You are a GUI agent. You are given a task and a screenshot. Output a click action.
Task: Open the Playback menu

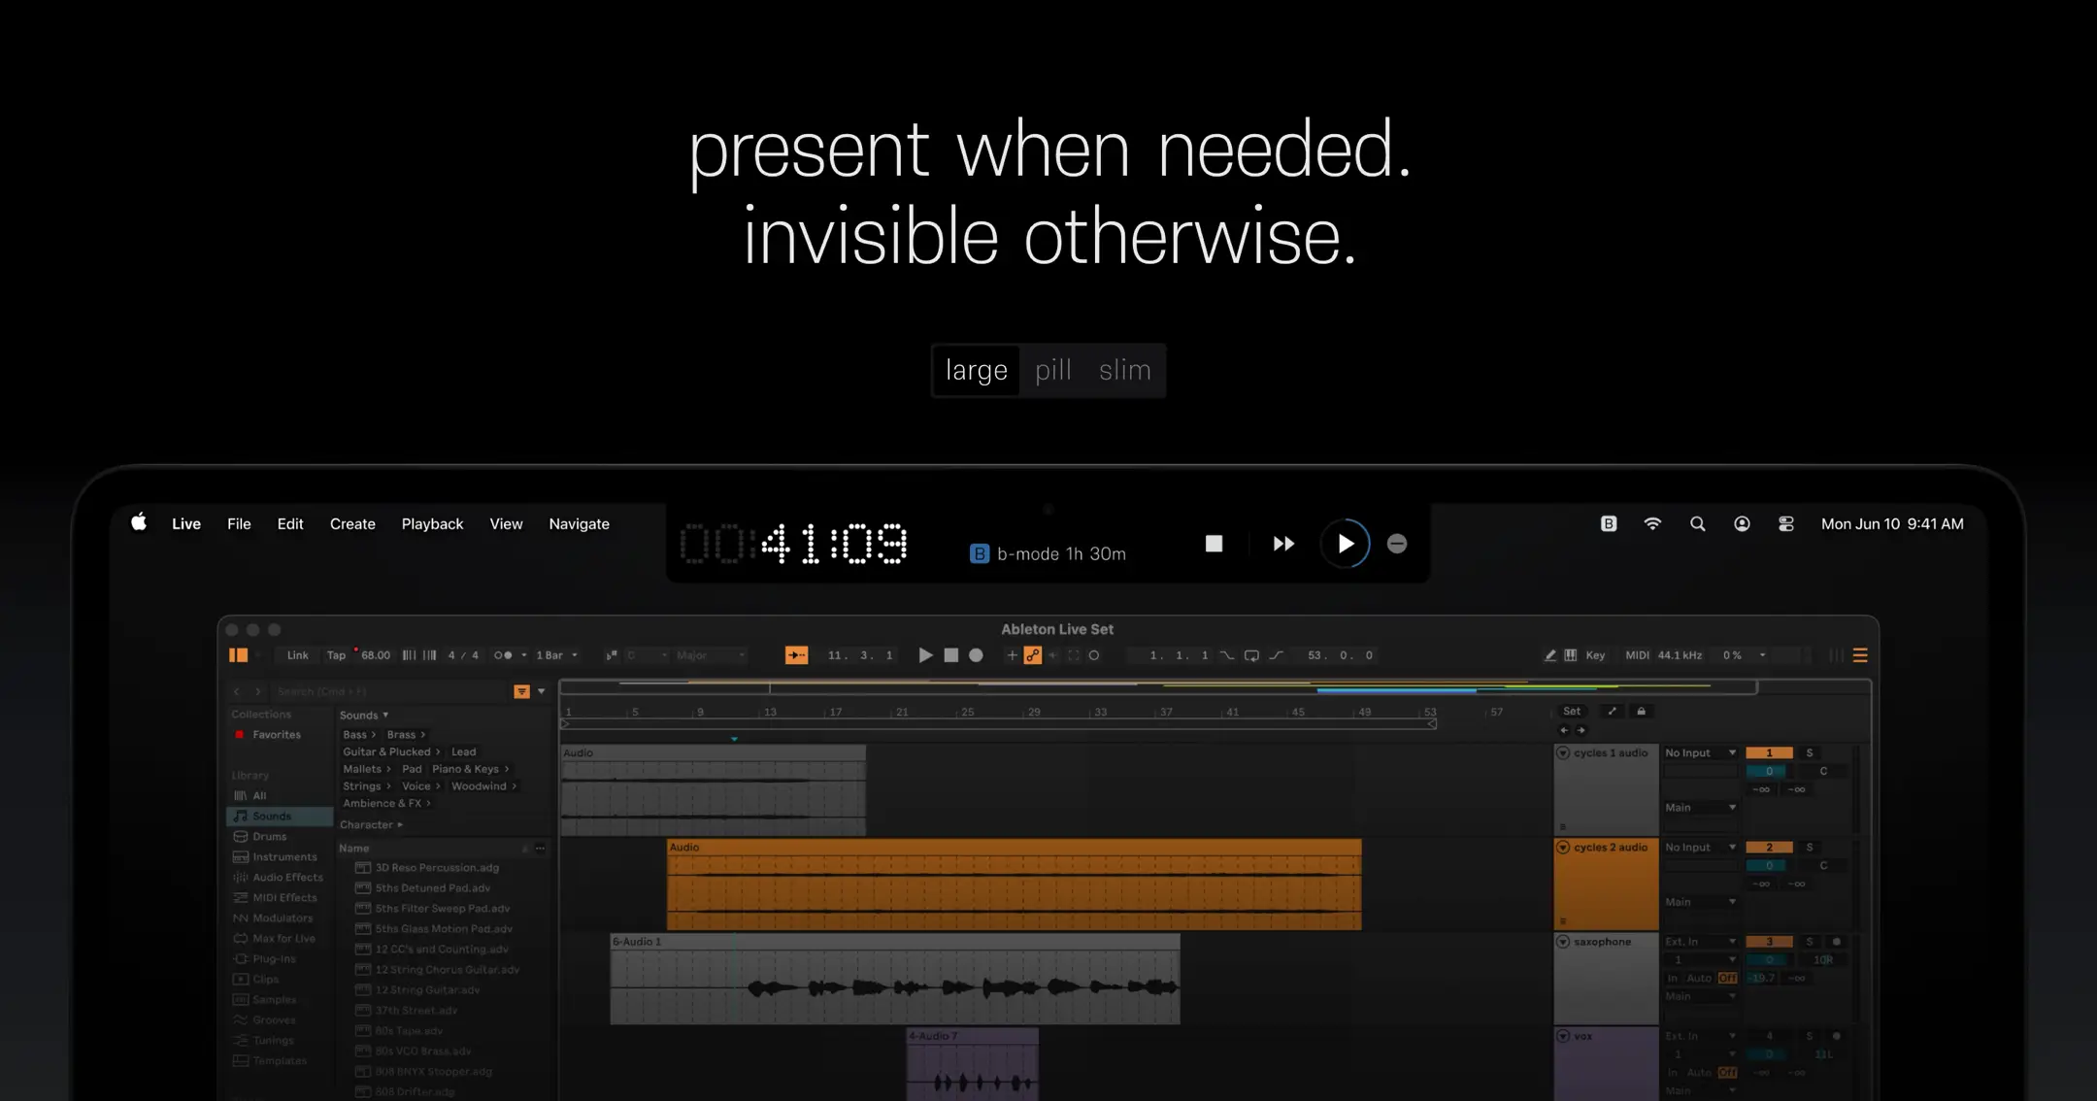pyautogui.click(x=432, y=523)
